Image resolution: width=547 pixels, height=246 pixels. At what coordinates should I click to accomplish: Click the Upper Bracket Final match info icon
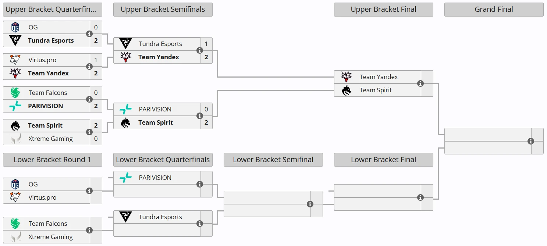[x=420, y=83]
